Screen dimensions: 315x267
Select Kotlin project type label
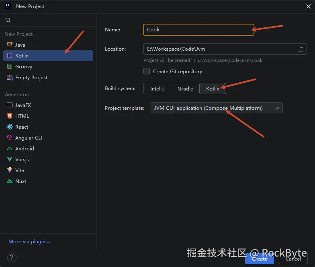click(22, 55)
